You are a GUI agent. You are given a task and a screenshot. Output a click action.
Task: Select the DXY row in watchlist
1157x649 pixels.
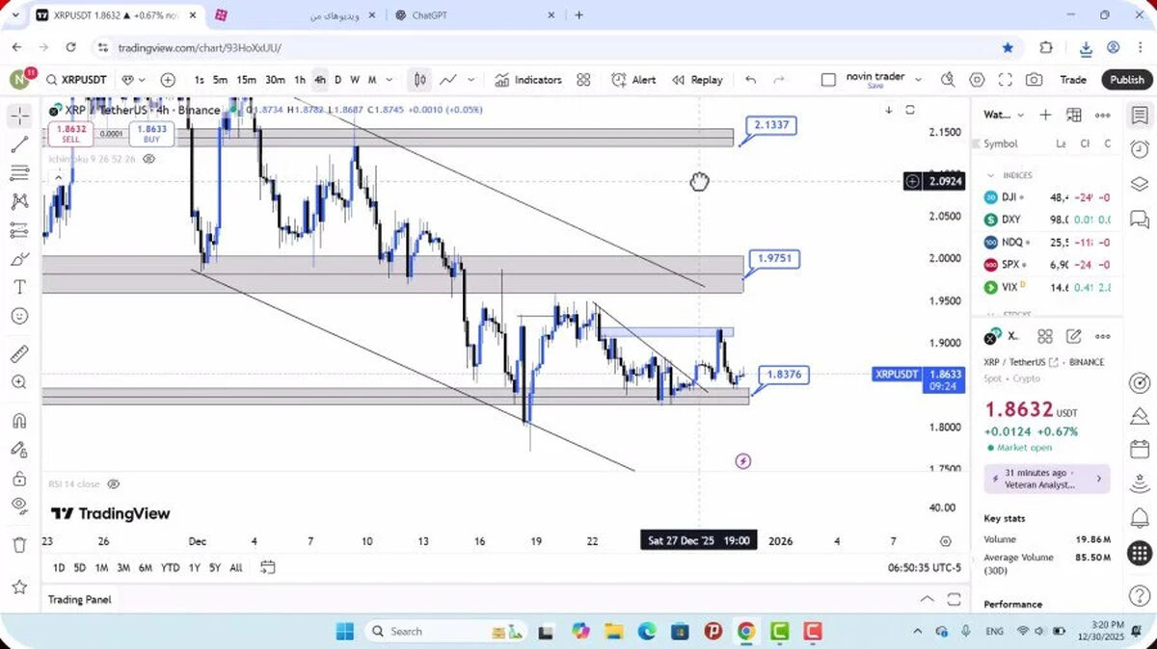1047,220
